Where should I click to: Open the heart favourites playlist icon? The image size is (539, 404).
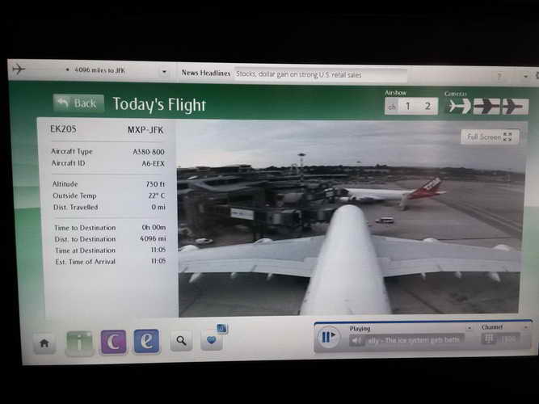coord(212,339)
